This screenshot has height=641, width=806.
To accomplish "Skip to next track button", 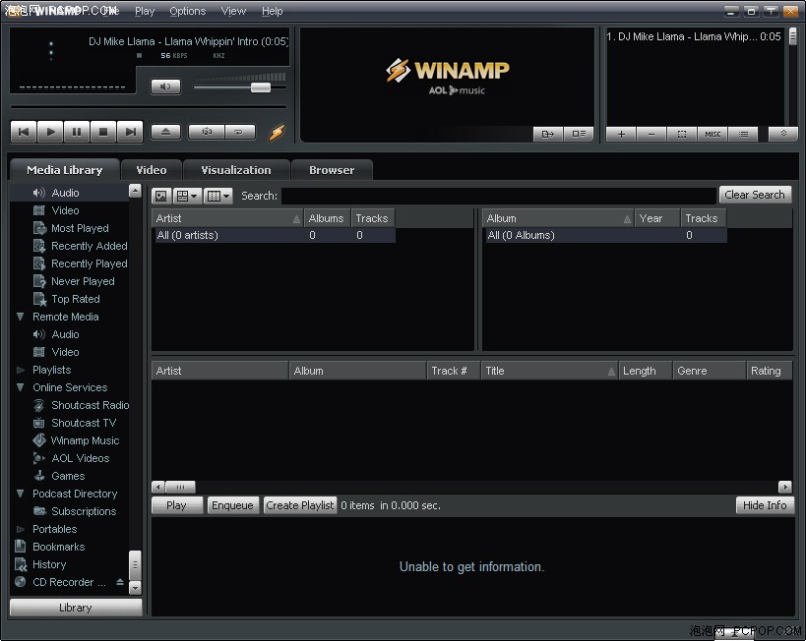I will point(130,132).
